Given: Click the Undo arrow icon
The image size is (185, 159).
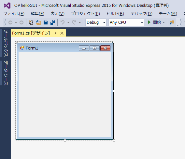Looking at the screenshot, I should coord(63,22).
